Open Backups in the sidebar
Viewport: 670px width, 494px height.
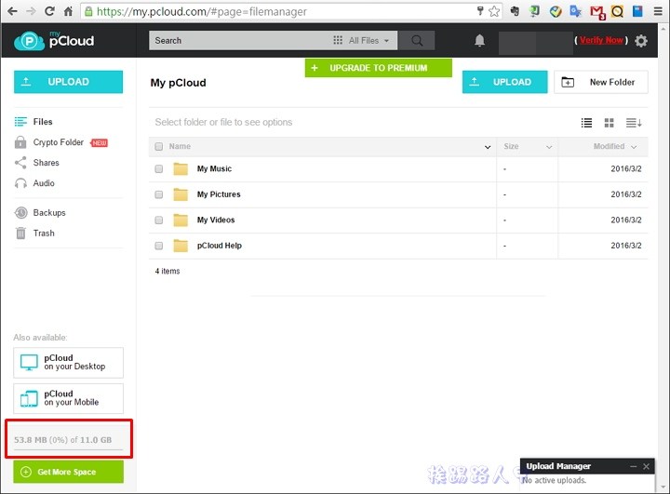coord(40,213)
